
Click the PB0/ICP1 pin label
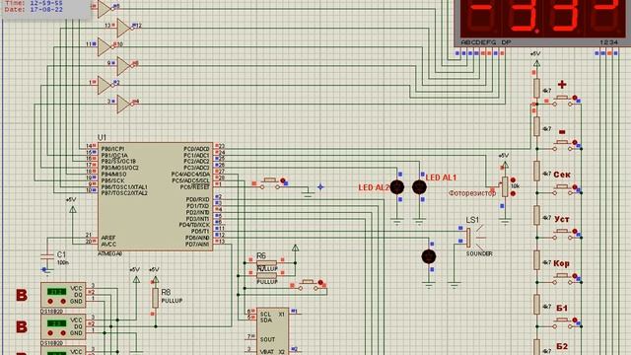[113, 149]
